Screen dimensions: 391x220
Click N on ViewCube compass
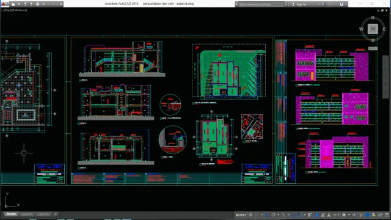coord(373,18)
